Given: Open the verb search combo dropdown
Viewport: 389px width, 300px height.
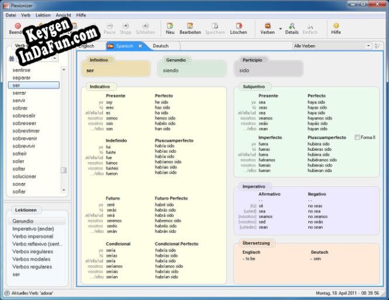Looking at the screenshot, I should click(55, 59).
